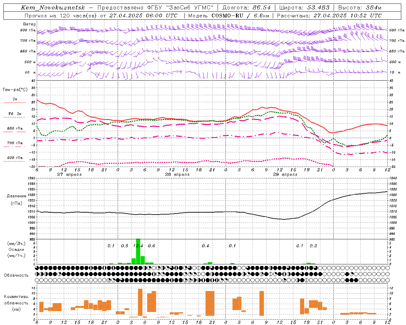Click the 29 апреля date label
Screen dimensions: 406x325
(285, 175)
